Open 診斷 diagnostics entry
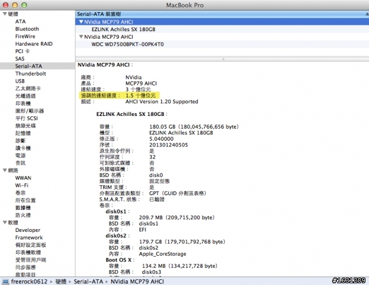This screenshot has height=285, width=369. click(21, 141)
